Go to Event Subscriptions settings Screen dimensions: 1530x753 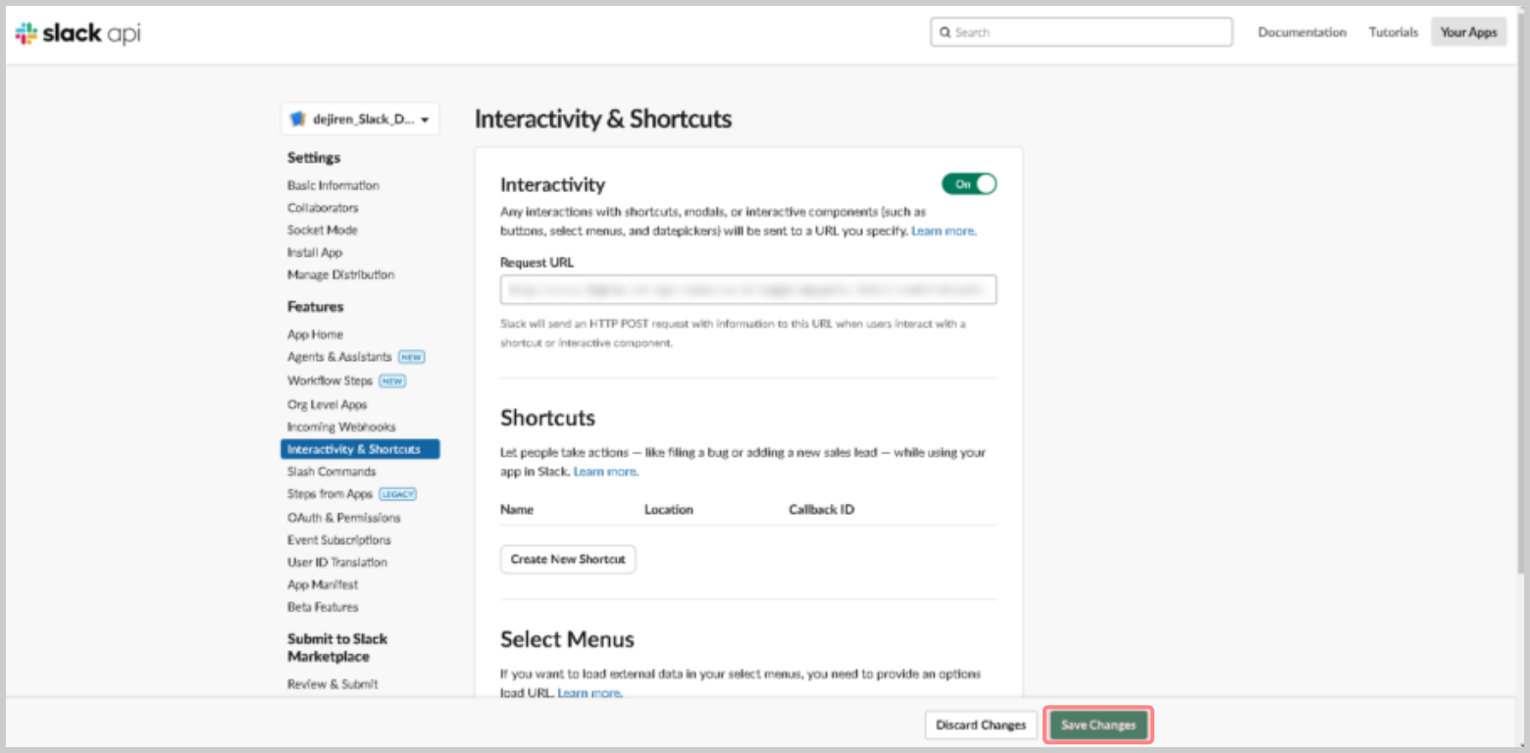[339, 539]
